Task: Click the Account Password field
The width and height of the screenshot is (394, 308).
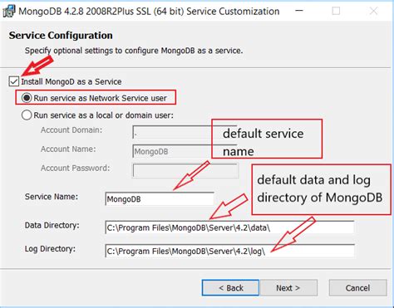Action: [x=185, y=170]
